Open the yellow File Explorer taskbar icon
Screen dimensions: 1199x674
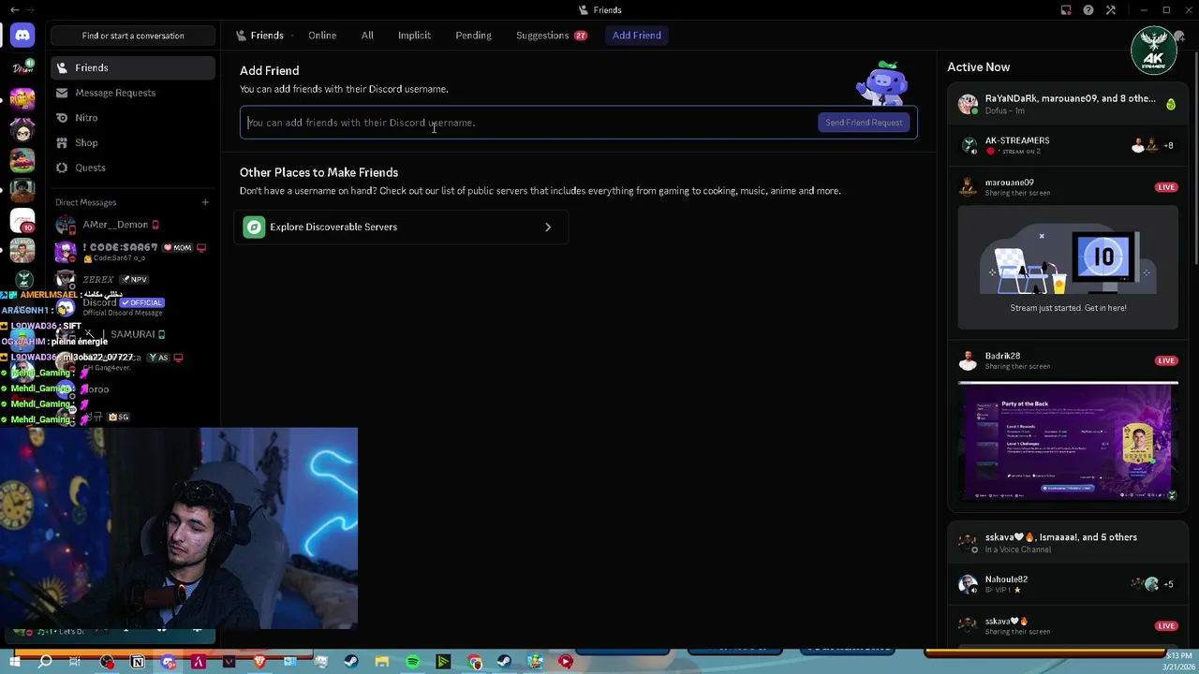(382, 662)
